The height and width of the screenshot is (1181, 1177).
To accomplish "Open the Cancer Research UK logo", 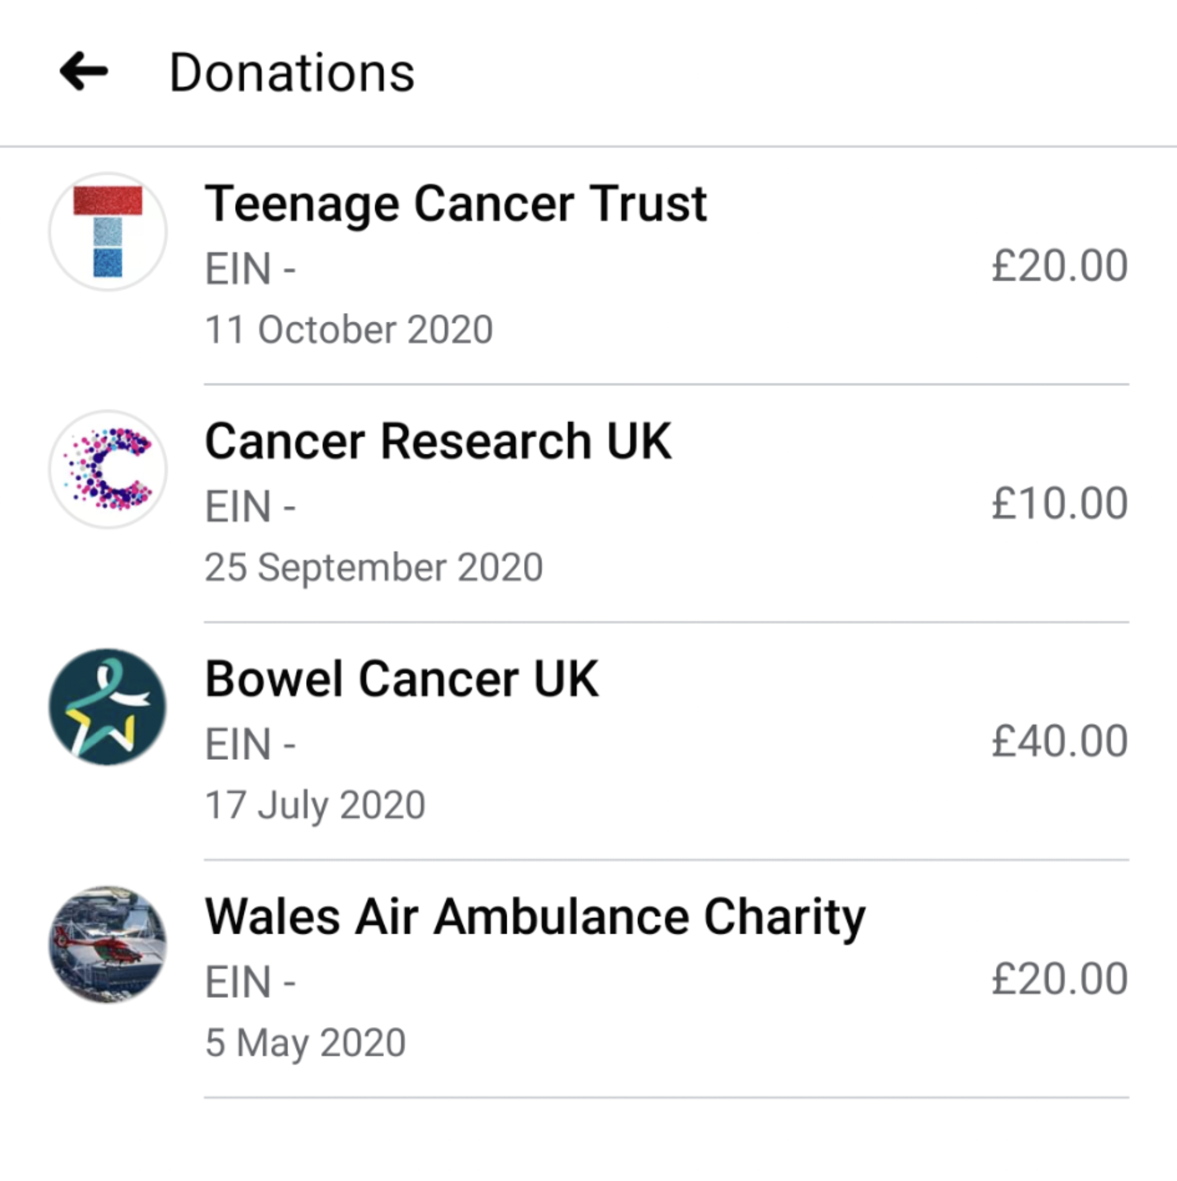I will (108, 469).
